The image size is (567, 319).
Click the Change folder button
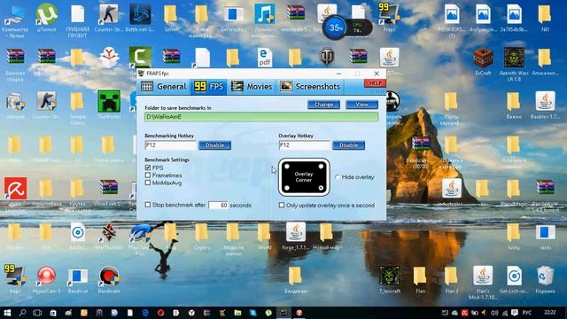(x=323, y=105)
